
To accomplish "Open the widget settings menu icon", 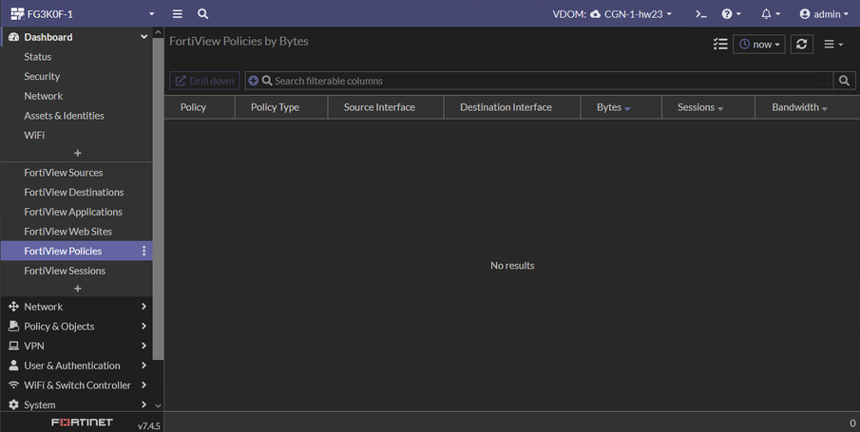I will tap(833, 45).
